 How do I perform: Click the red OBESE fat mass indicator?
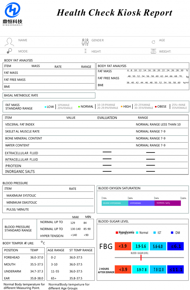156,107
